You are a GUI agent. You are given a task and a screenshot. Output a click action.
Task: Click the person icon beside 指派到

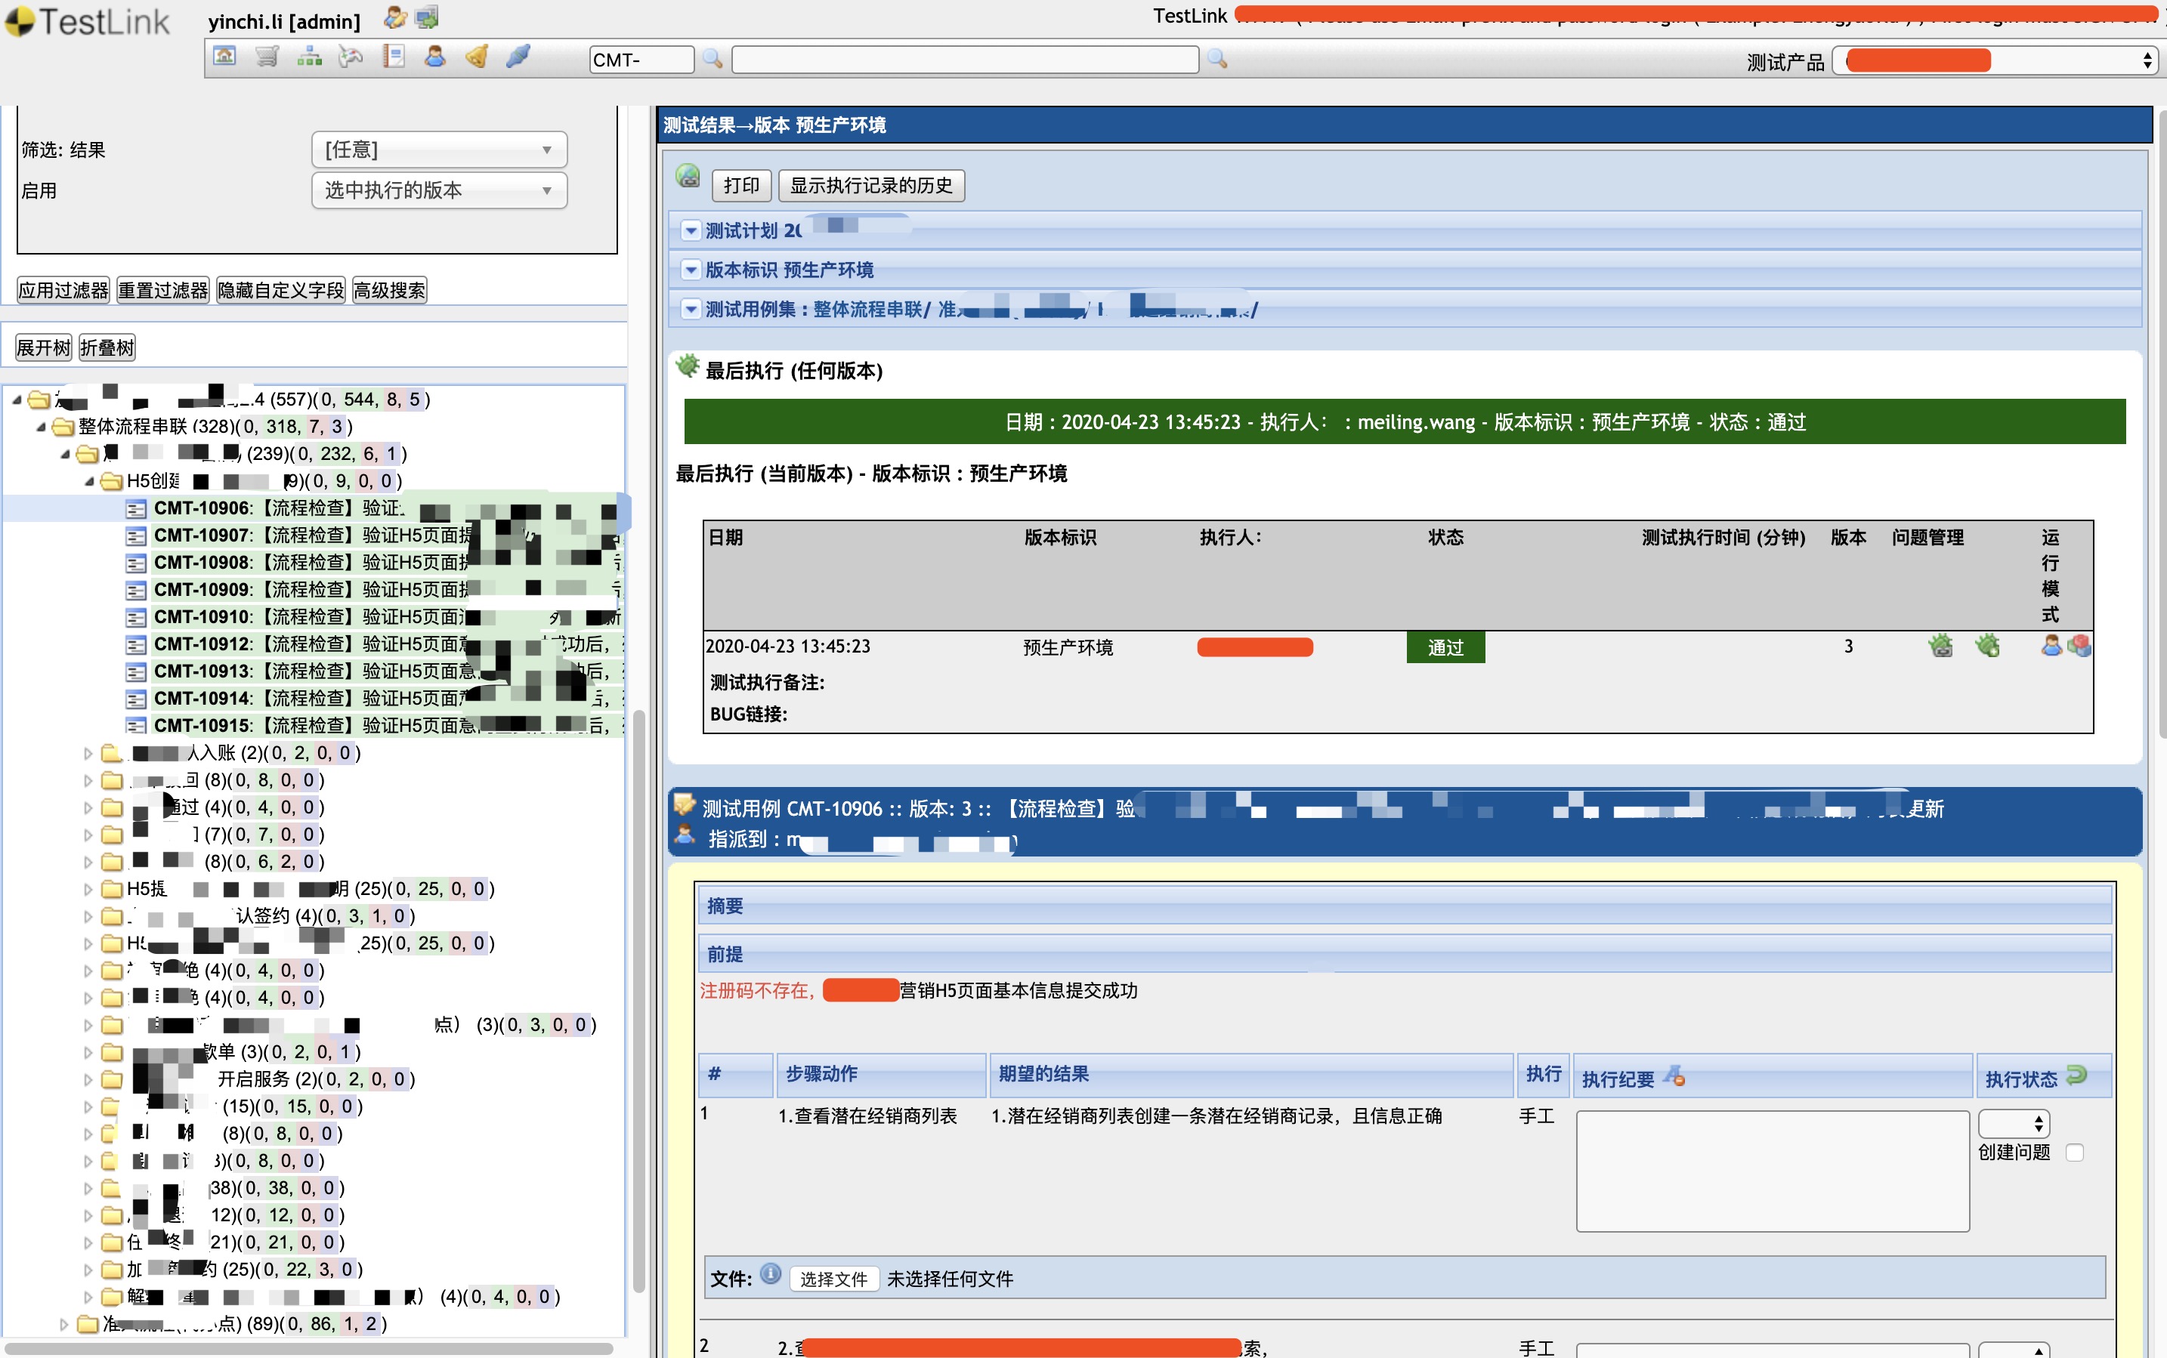(x=685, y=835)
